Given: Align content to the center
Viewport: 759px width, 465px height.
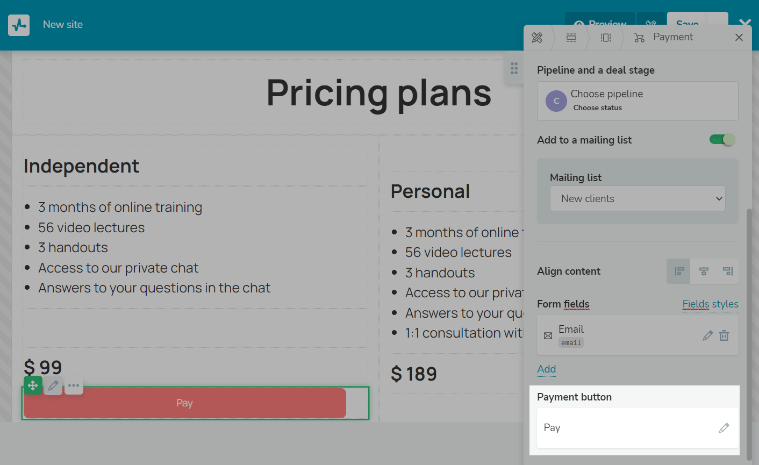Looking at the screenshot, I should [x=704, y=271].
